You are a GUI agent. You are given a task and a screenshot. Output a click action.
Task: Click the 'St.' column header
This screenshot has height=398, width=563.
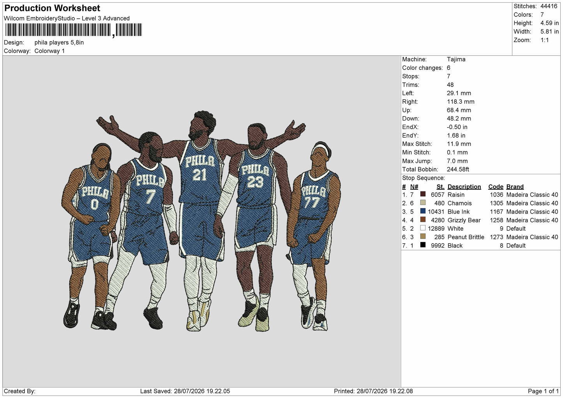pyautogui.click(x=440, y=187)
